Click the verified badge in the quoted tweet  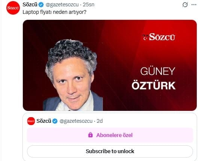(55, 121)
